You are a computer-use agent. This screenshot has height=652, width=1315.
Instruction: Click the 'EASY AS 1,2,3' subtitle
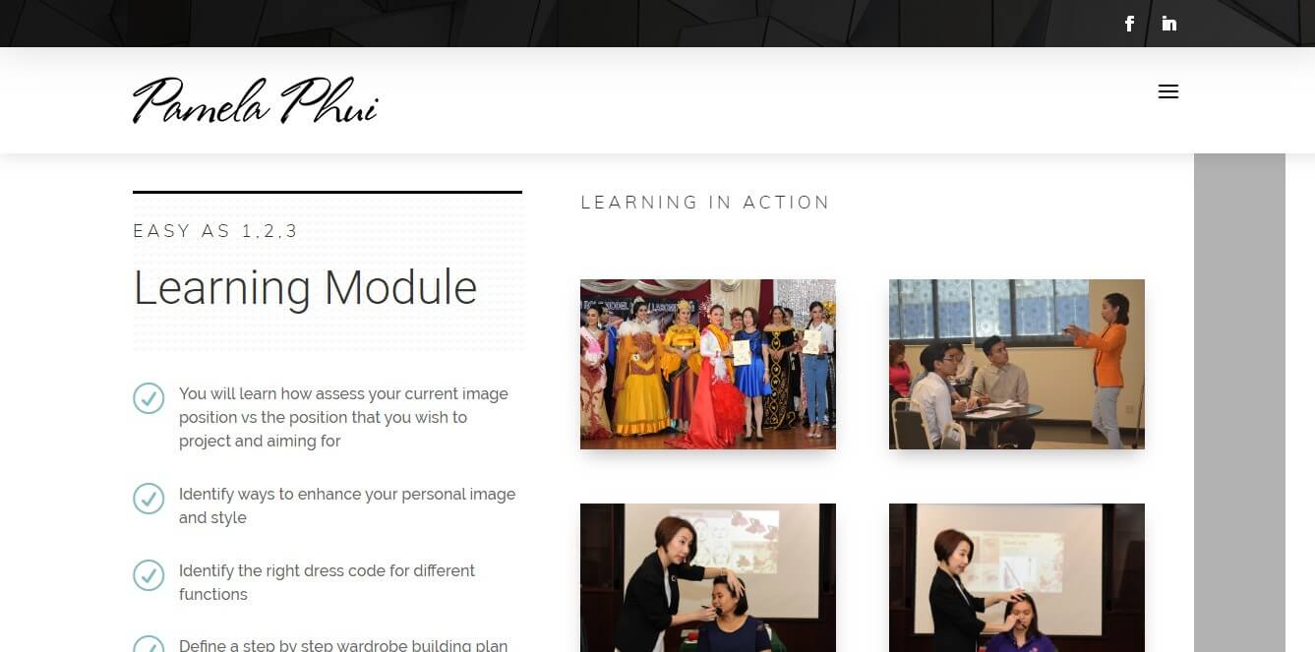coord(215,232)
